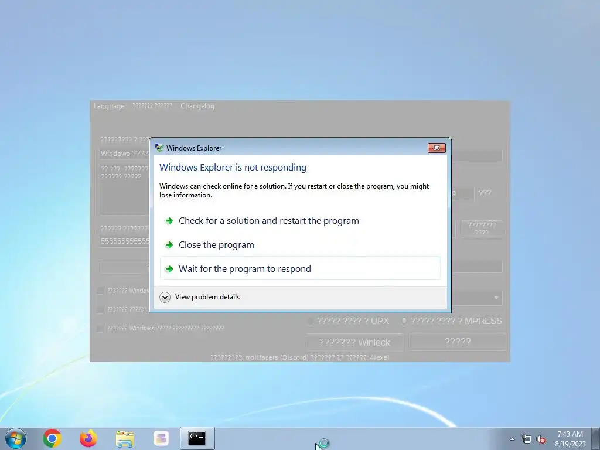This screenshot has width=600, height=450.
Task: Open the Windows Start menu
Action: tap(16, 438)
